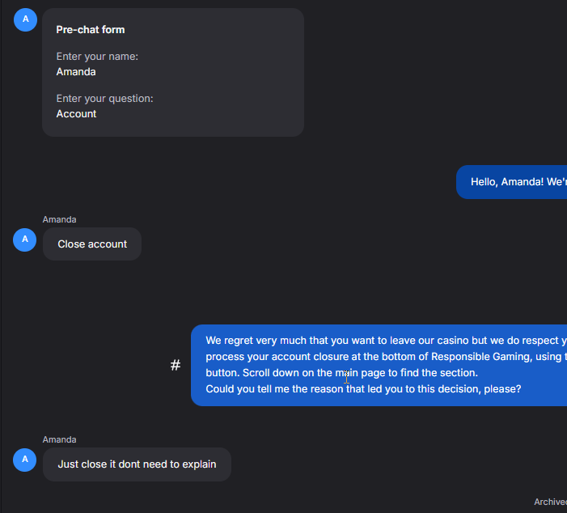The width and height of the screenshot is (567, 513).
Task: Click the "Archived" status text
Action: click(550, 502)
